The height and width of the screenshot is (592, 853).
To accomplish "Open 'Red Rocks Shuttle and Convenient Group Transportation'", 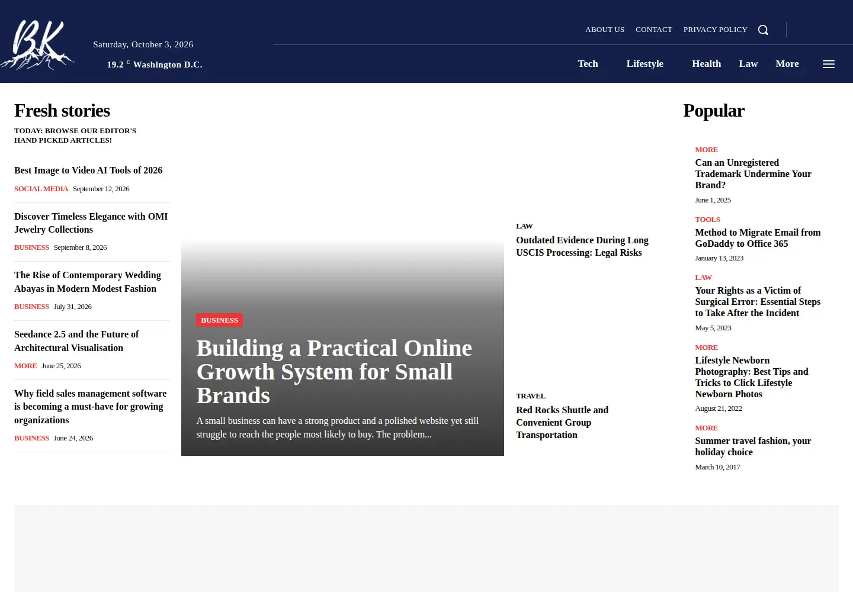I will [562, 423].
